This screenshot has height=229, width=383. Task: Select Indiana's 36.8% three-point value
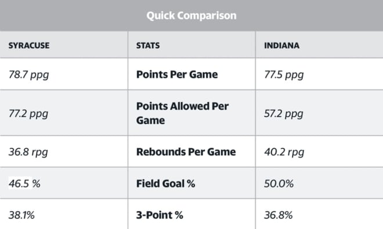point(278,215)
